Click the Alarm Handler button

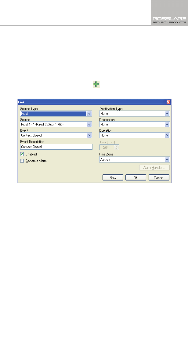pyautogui.click(x=154, y=168)
